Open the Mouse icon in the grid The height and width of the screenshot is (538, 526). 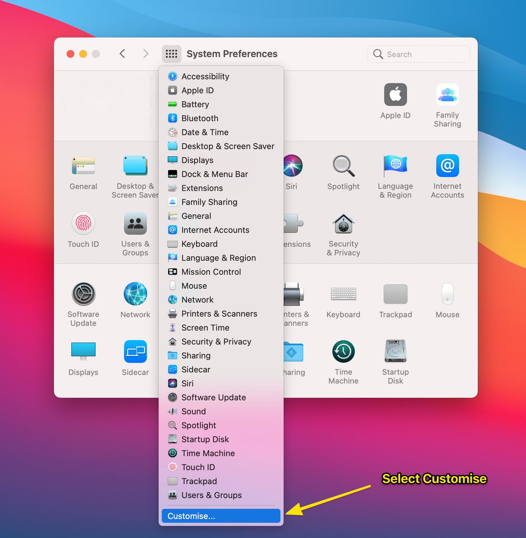click(448, 294)
